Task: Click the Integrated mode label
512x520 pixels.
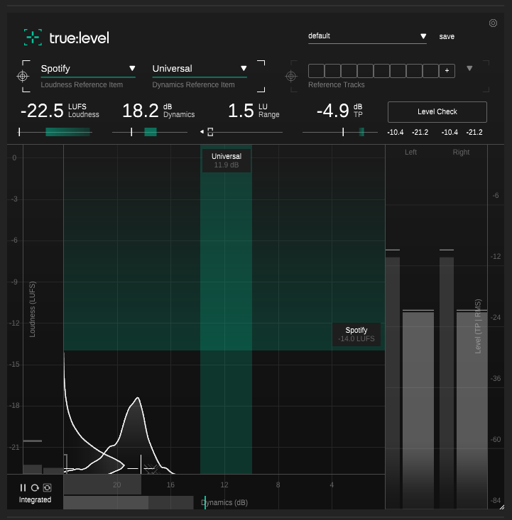Action: point(35,499)
